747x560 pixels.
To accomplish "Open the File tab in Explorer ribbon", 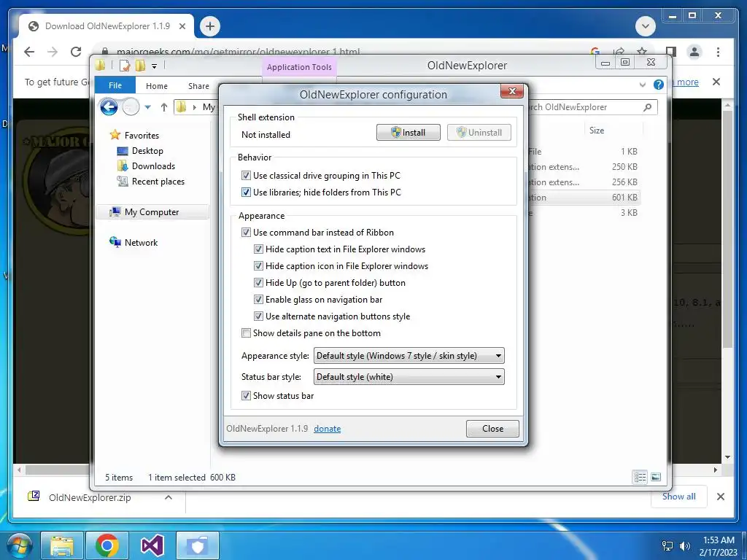I will [115, 86].
